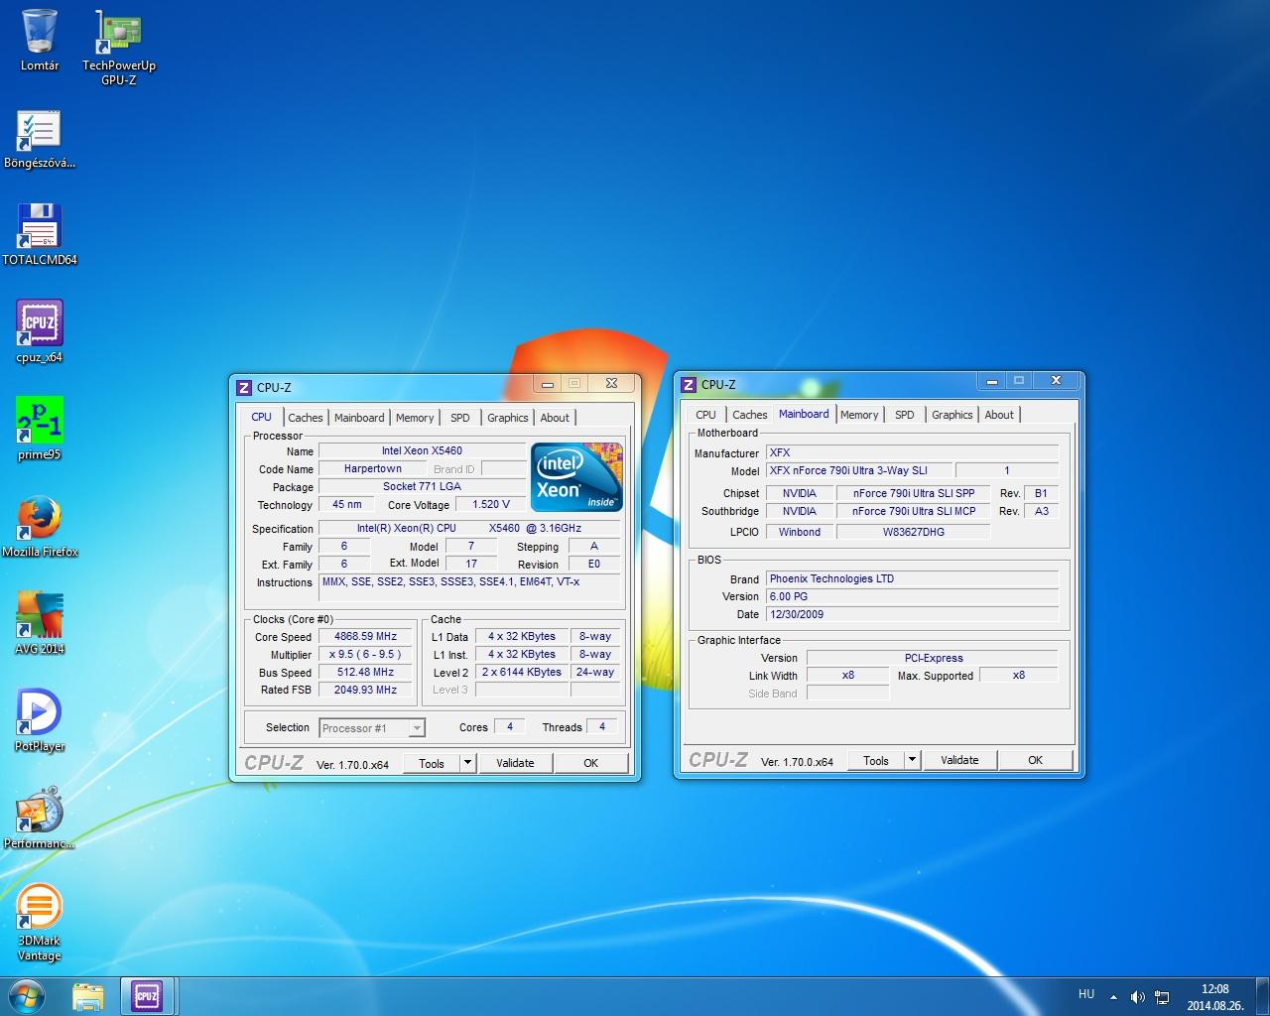1270x1016 pixels.
Task: Select the Mozilla Firefox desktop icon
Action: 40,527
